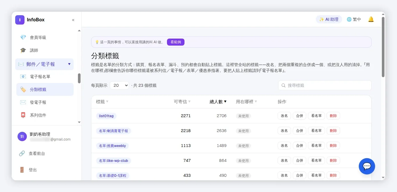Merge 名單:喇滴賽電子報 tag
The image size is (397, 192).
pyautogui.click(x=300, y=131)
